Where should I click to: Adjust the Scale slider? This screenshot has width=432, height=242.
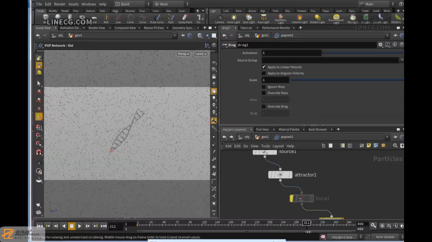[x=347, y=80]
